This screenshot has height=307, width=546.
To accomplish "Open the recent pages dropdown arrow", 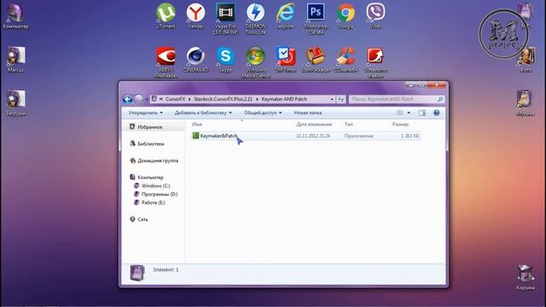I will tap(147, 99).
